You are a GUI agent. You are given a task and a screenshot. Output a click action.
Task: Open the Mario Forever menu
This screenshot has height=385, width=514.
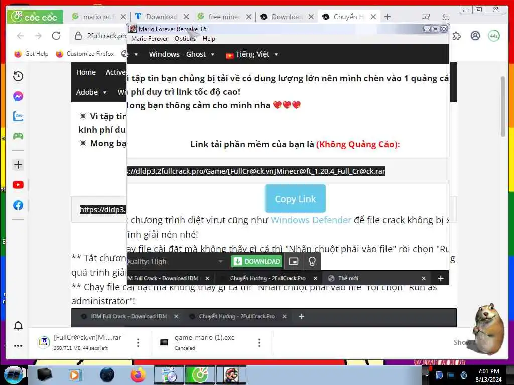point(149,39)
